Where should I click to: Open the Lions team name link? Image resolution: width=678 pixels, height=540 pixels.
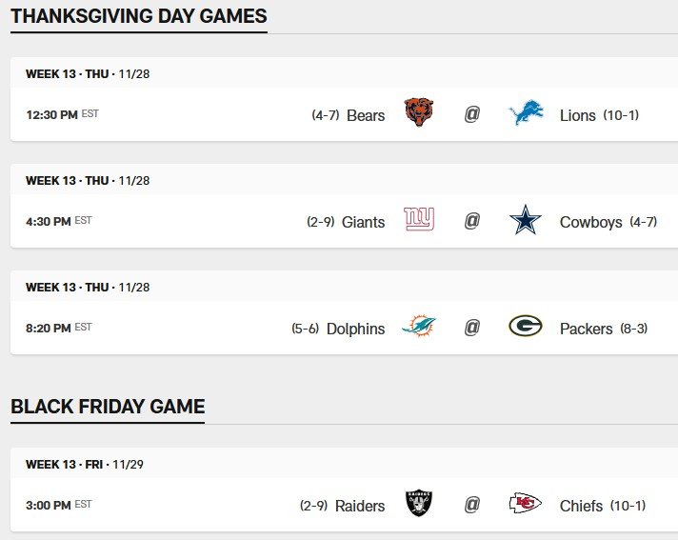577,115
